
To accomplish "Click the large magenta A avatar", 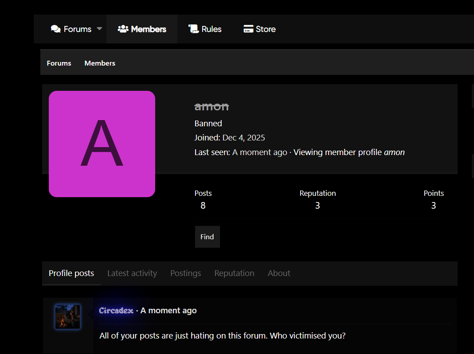I will tap(102, 144).
